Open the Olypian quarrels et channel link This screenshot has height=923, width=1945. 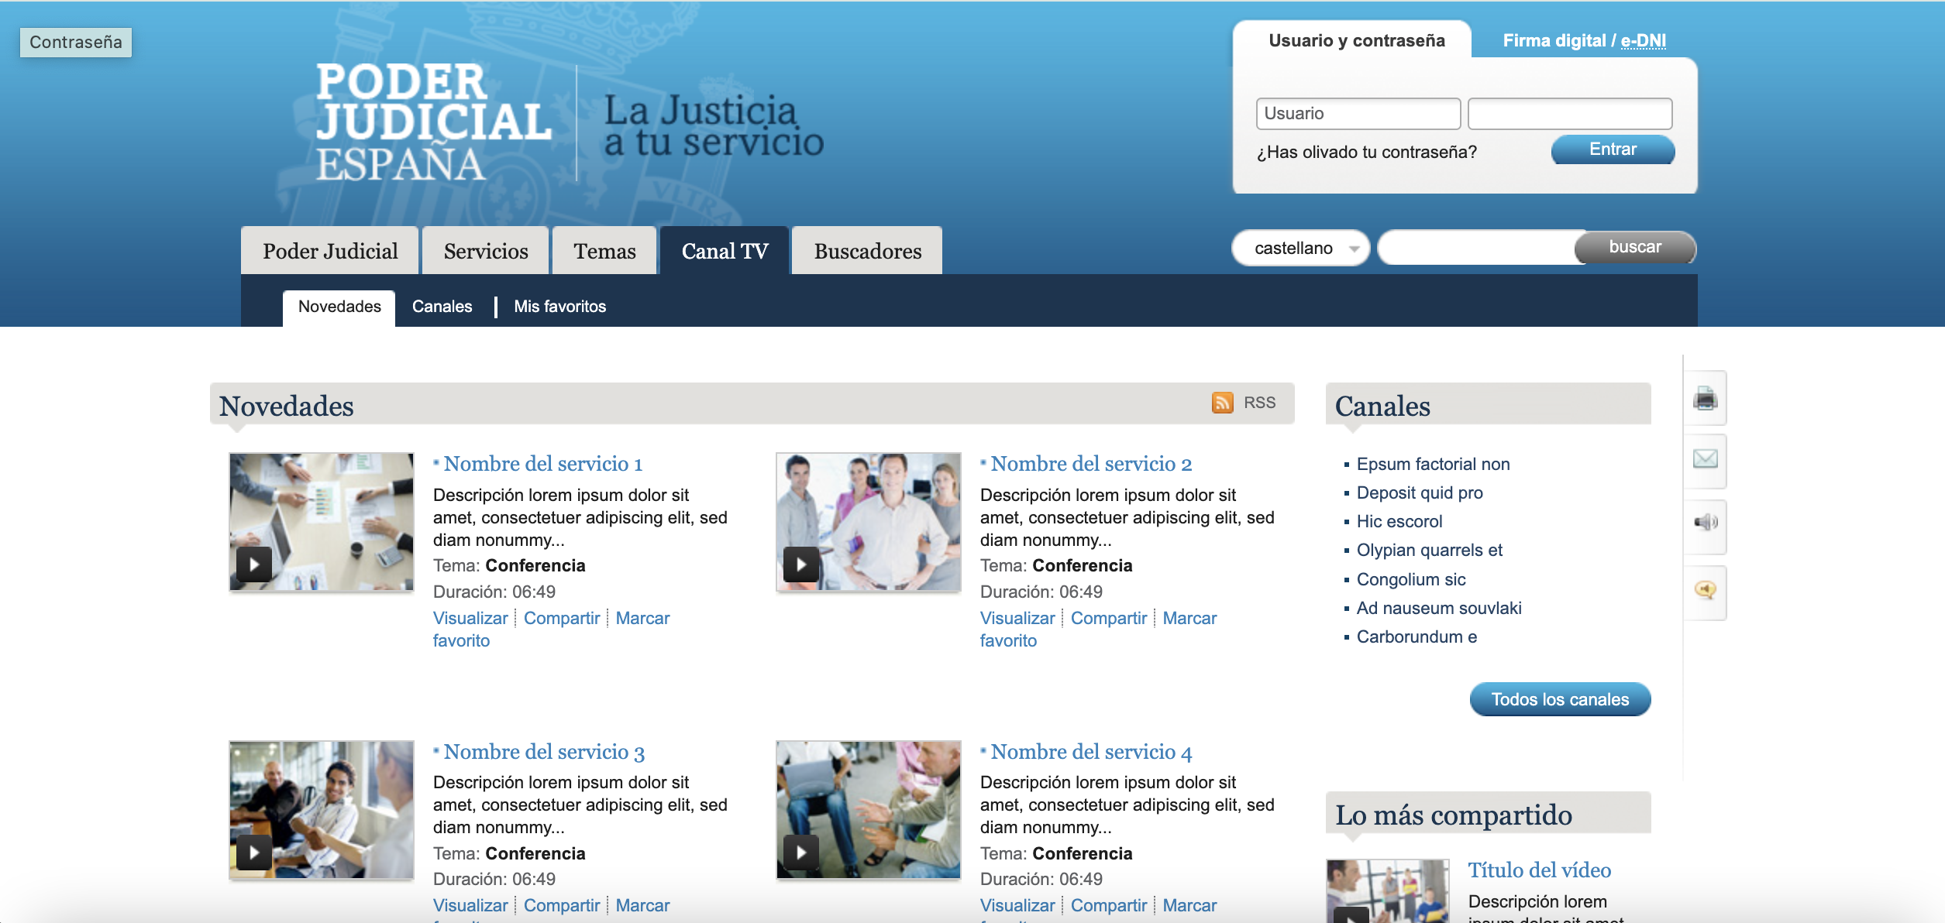click(1429, 551)
